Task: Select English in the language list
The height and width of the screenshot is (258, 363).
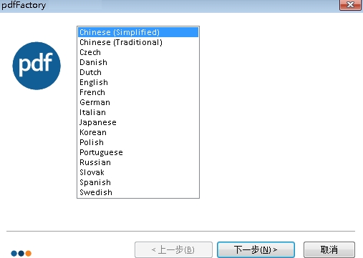Action: pos(138,82)
